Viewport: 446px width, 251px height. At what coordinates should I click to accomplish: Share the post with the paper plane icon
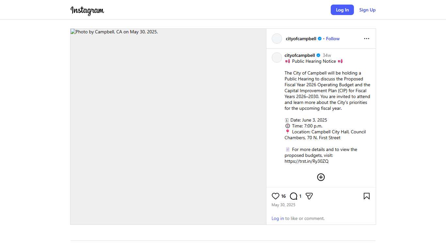(x=309, y=196)
